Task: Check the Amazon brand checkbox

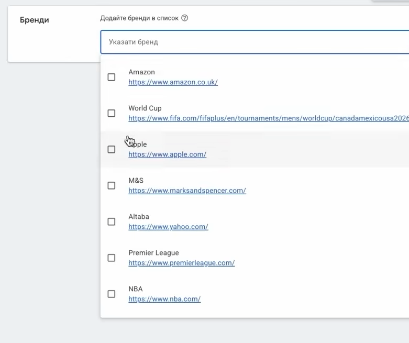Action: (x=112, y=77)
